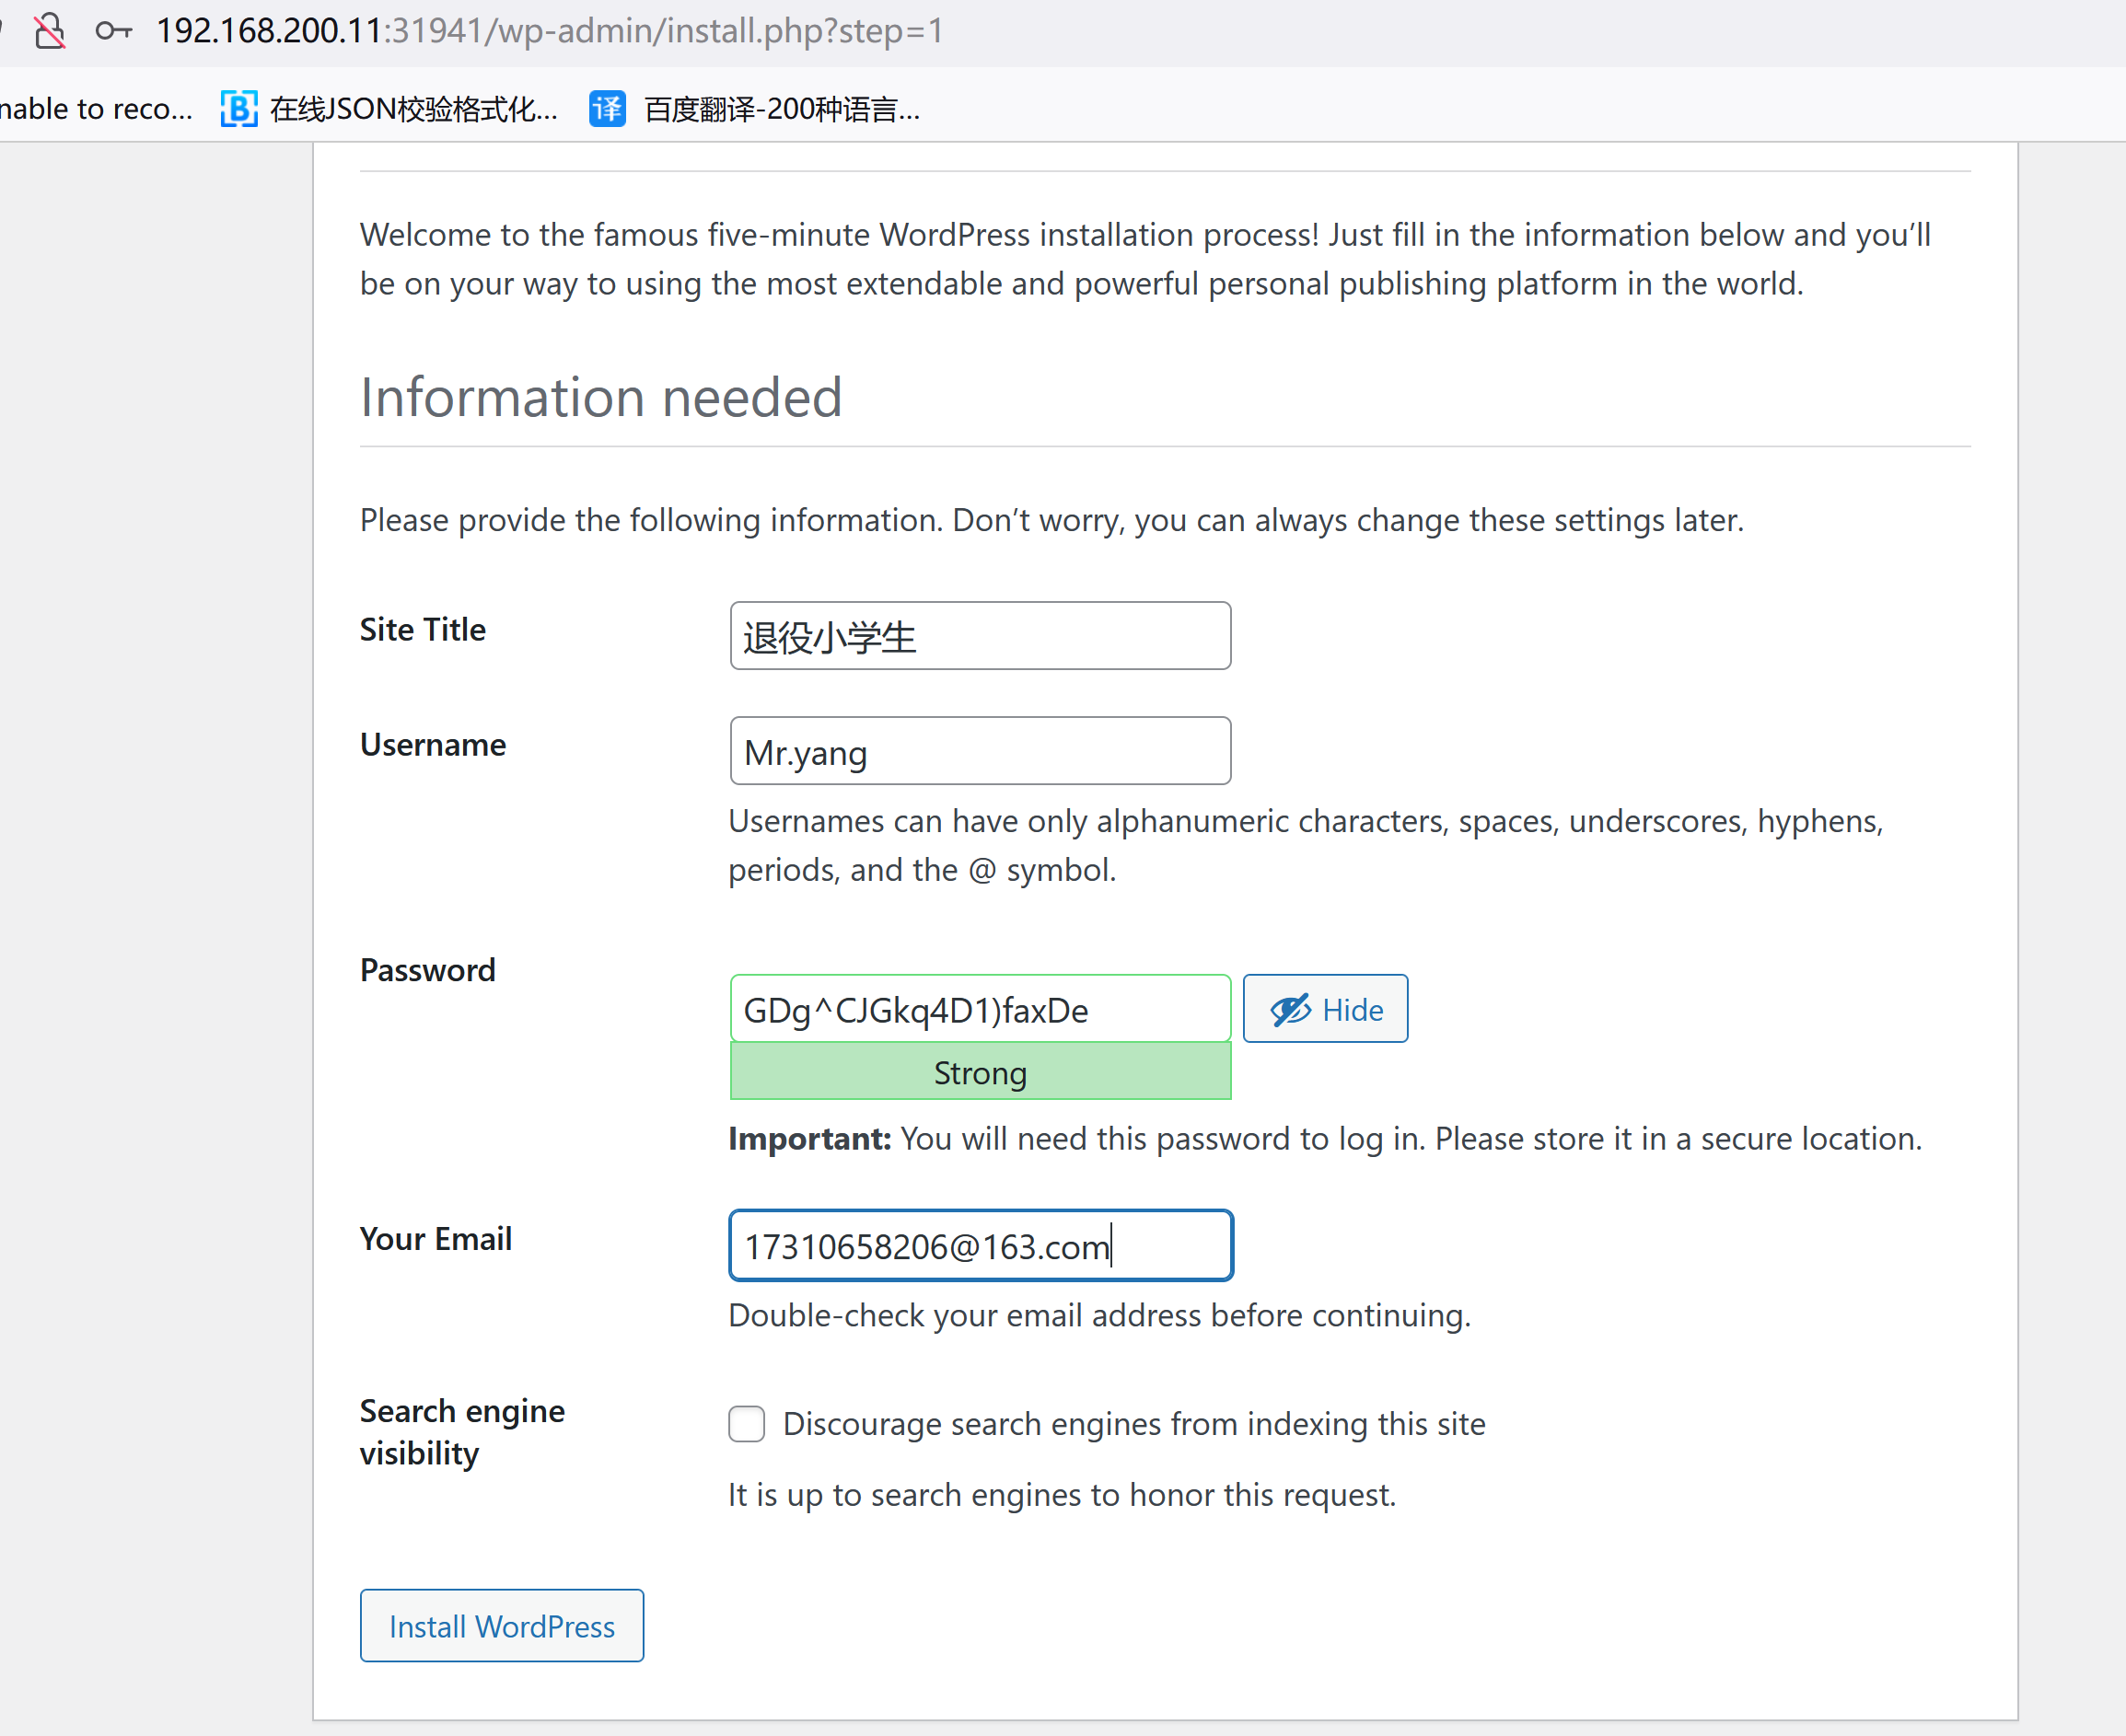Click the Password input field
This screenshot has width=2126, height=1736.
click(x=981, y=1009)
